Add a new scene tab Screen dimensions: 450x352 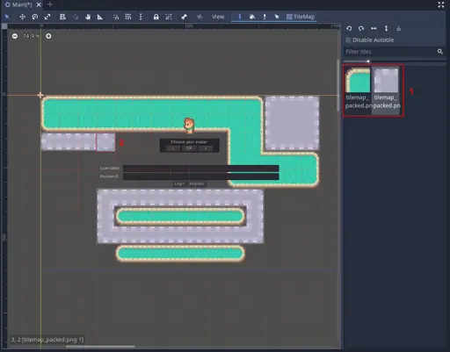(x=50, y=4)
